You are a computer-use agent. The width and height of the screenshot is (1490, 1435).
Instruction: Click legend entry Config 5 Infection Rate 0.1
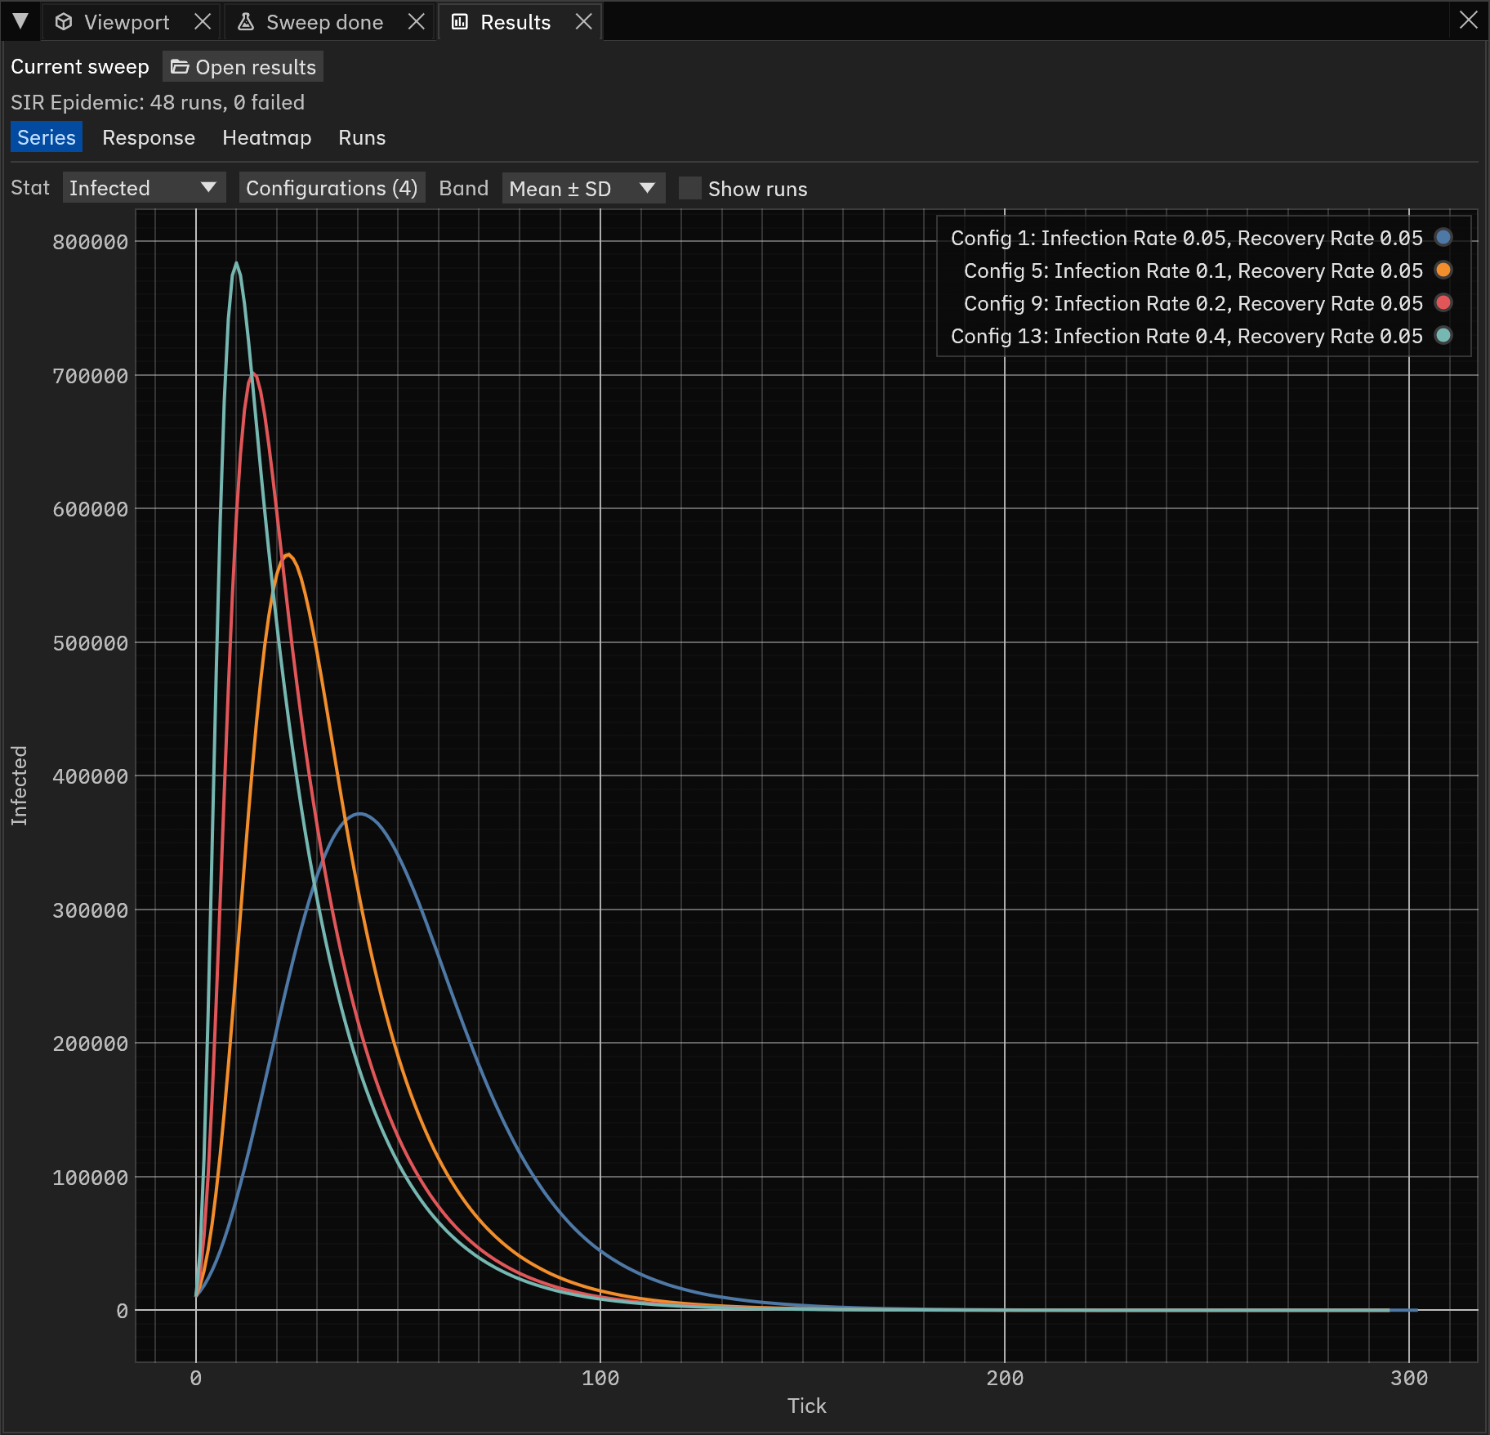point(1193,270)
